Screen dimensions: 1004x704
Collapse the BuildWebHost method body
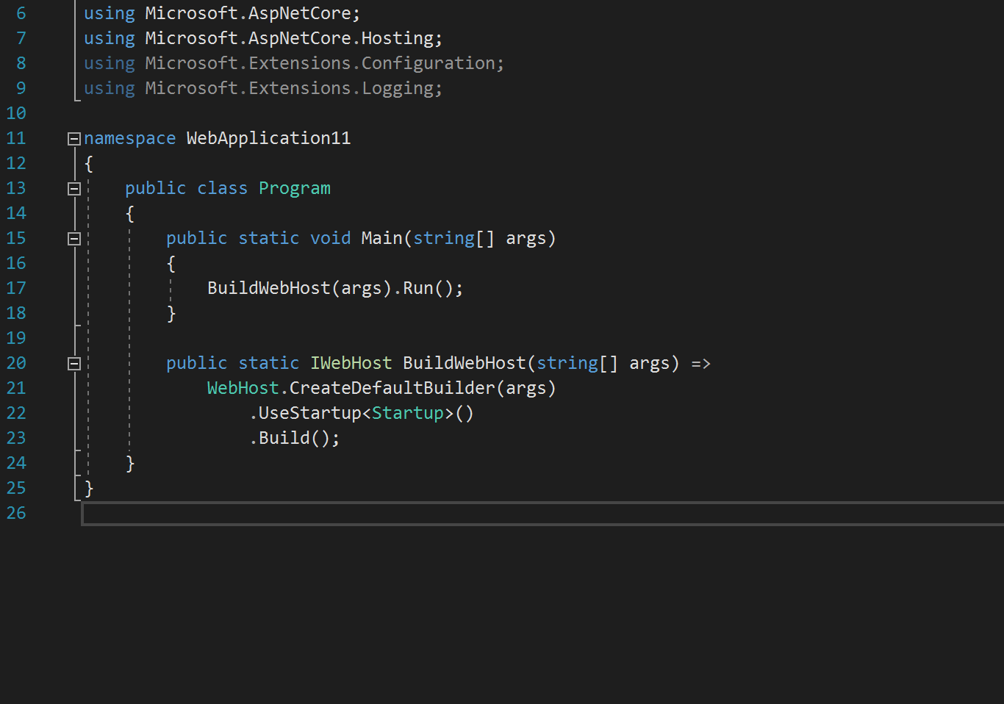[x=73, y=362]
